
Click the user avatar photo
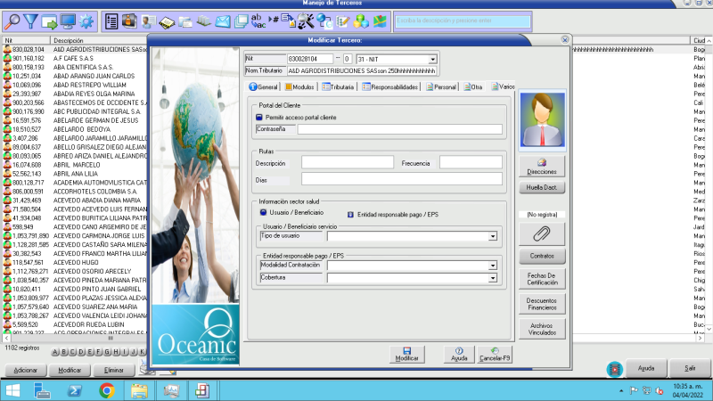(x=543, y=120)
